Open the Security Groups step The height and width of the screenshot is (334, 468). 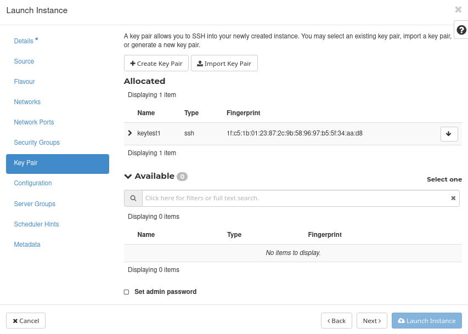pos(37,142)
